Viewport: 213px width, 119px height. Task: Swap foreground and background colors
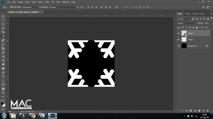coord(4,100)
